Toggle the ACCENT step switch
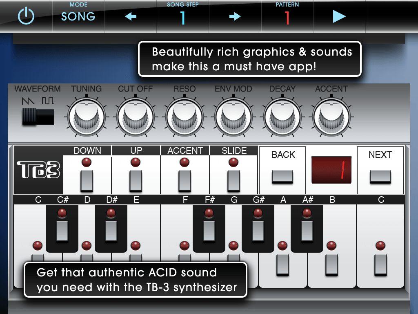This screenshot has width=418, height=314. 185,181
